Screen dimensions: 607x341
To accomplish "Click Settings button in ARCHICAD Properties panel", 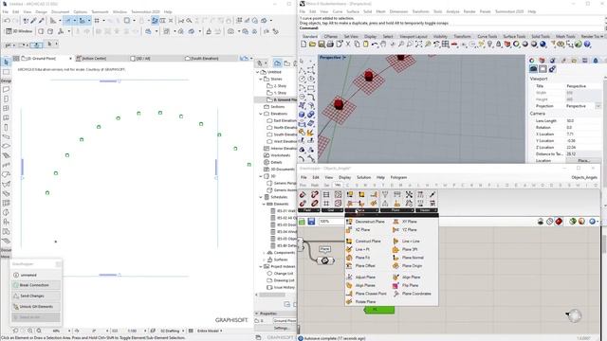I will coord(282,328).
